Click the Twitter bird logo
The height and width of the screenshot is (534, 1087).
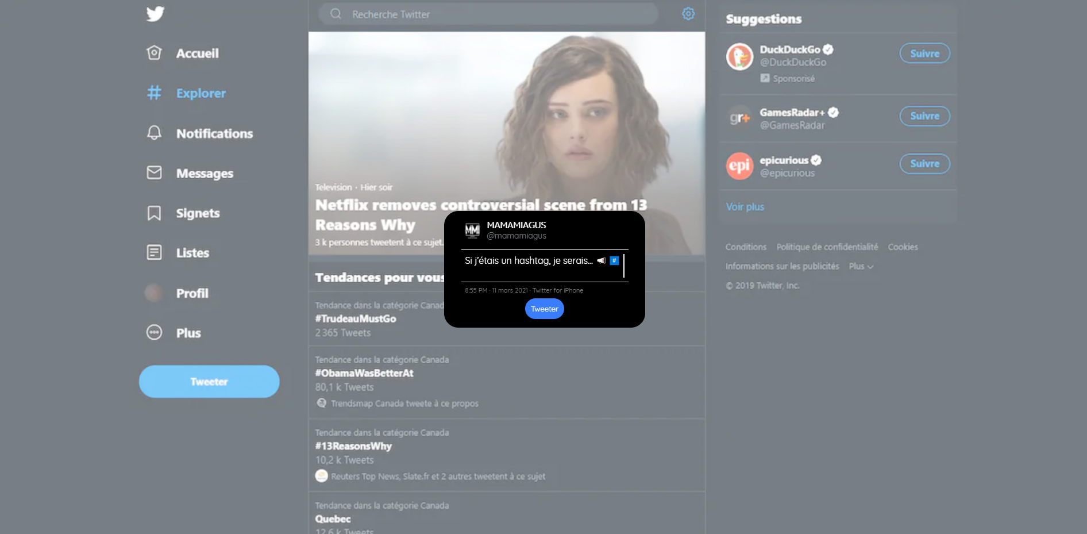pyautogui.click(x=155, y=14)
